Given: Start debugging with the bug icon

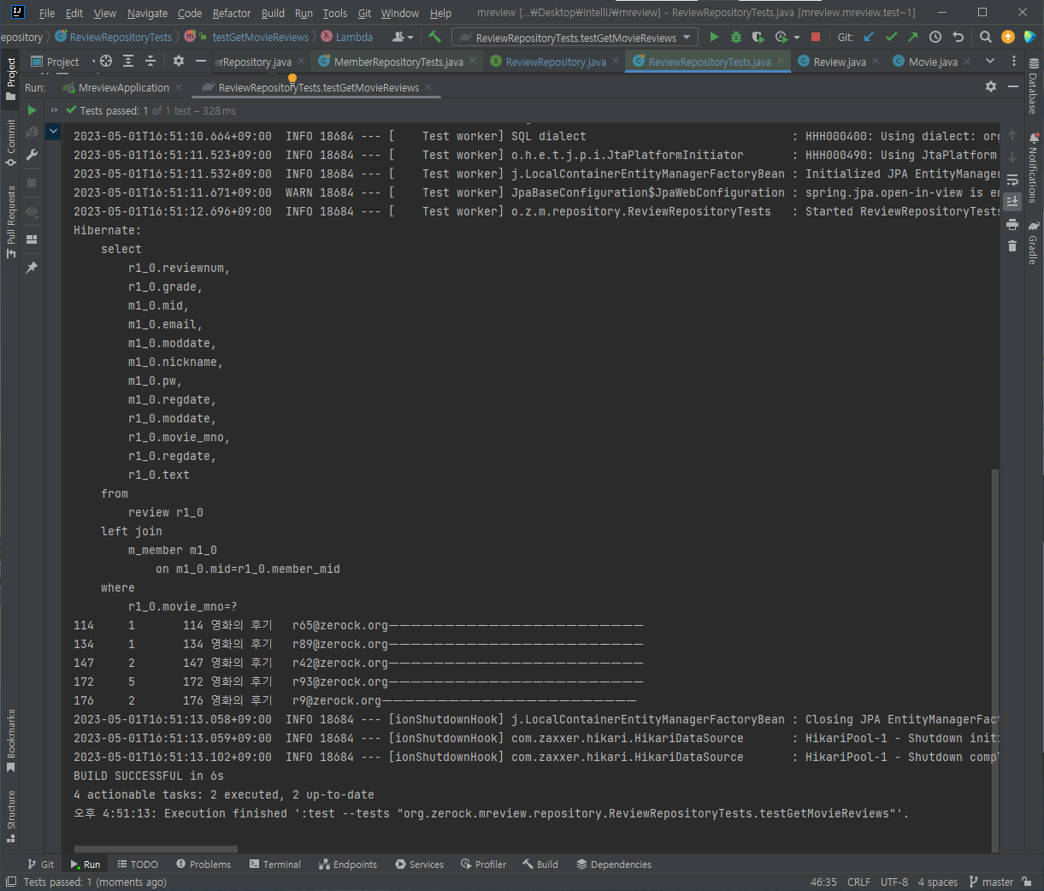Looking at the screenshot, I should pyautogui.click(x=735, y=37).
